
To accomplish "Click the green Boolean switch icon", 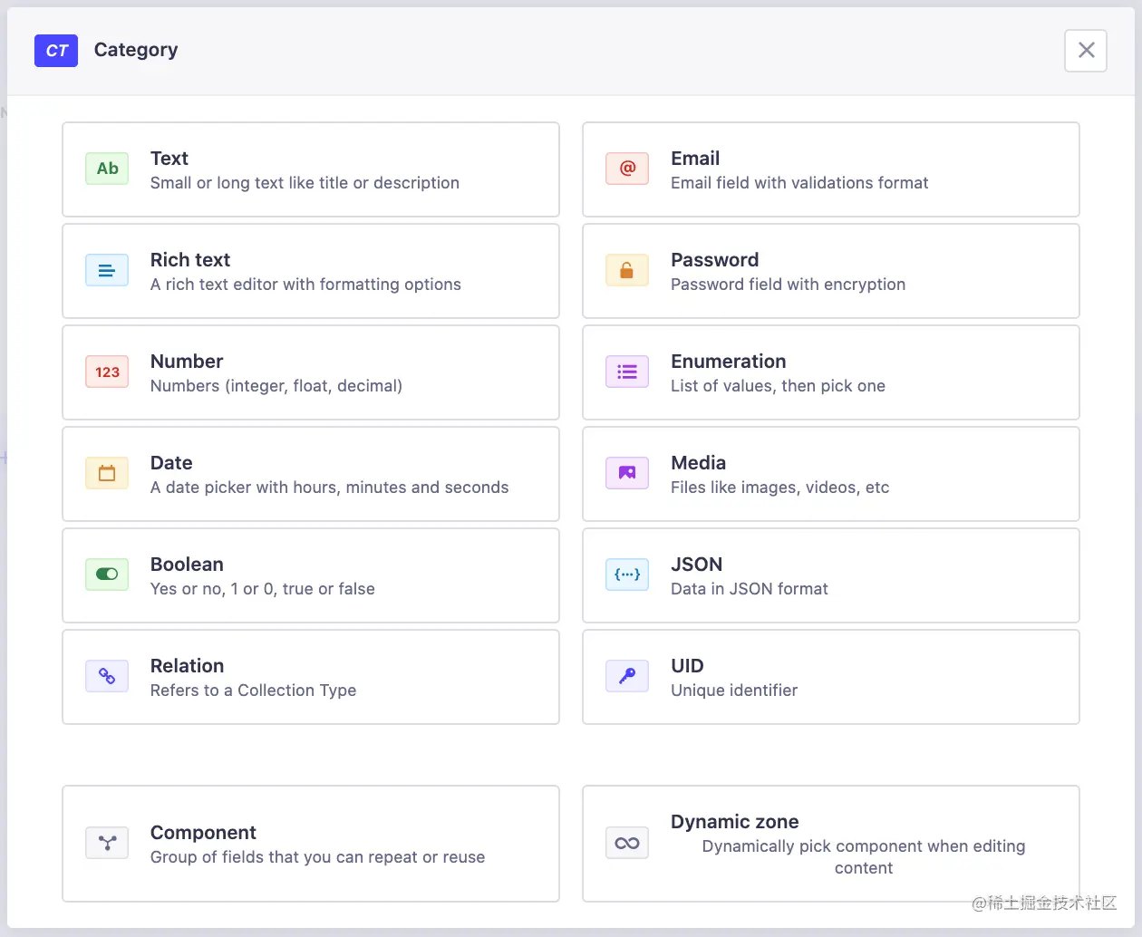I will (x=107, y=575).
